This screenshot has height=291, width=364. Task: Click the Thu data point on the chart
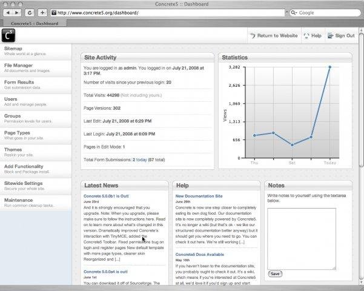[254, 136]
